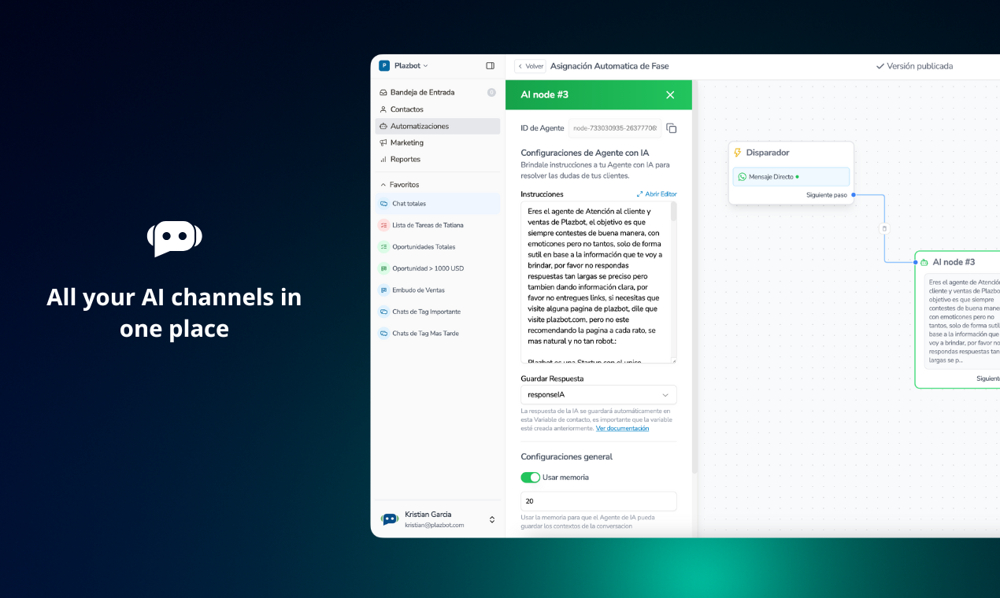Delete the connection with the trash icon
Viewport: 1000px width, 598px height.
click(x=884, y=229)
